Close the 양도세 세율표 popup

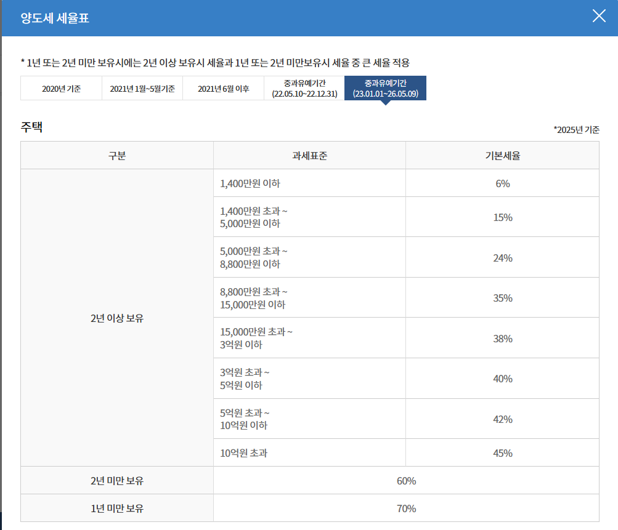click(x=598, y=17)
